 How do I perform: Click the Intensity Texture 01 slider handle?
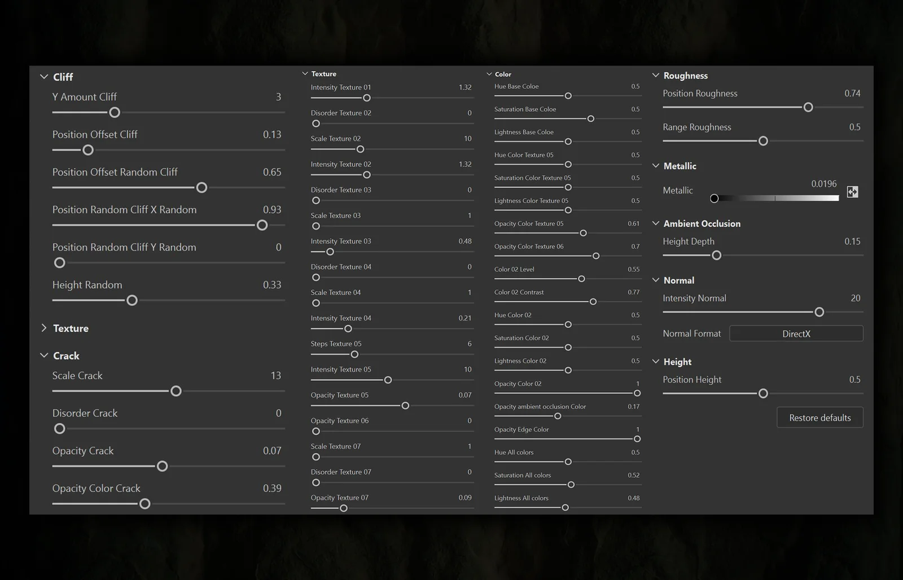(x=367, y=98)
